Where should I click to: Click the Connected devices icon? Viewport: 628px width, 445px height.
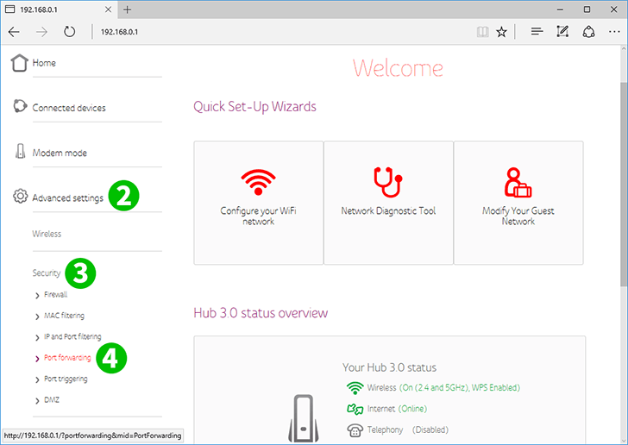(x=20, y=106)
